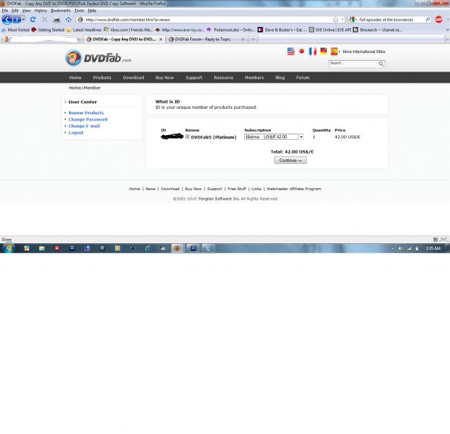450x434 pixels.
Task: Open Latest Headlines bookmark
Action: click(84, 30)
